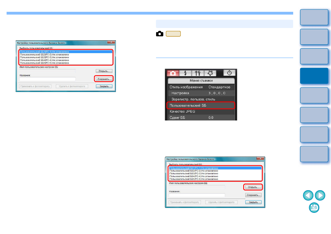The width and height of the screenshot is (331, 234).
Task: Click "Удалить с фотоаппарата" in lower-right dialog
Action: (221, 202)
